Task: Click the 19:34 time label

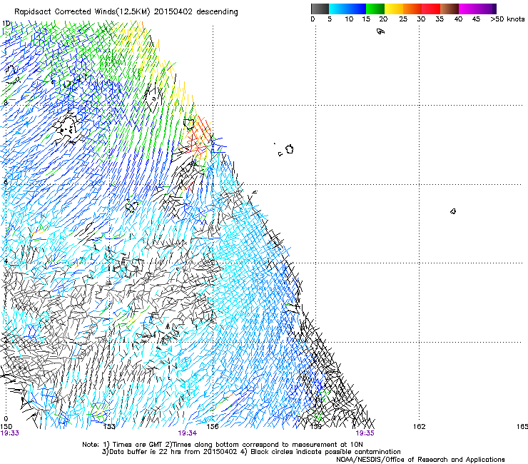Action: (187, 433)
